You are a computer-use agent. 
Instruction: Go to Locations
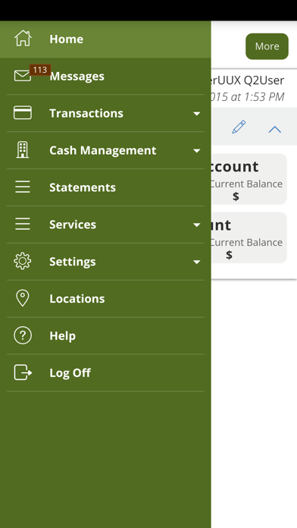105,298
